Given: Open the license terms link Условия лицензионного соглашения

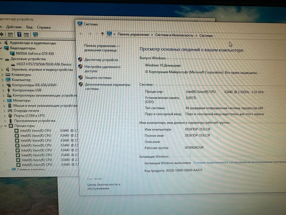Looking at the screenshot, I should [x=239, y=162].
